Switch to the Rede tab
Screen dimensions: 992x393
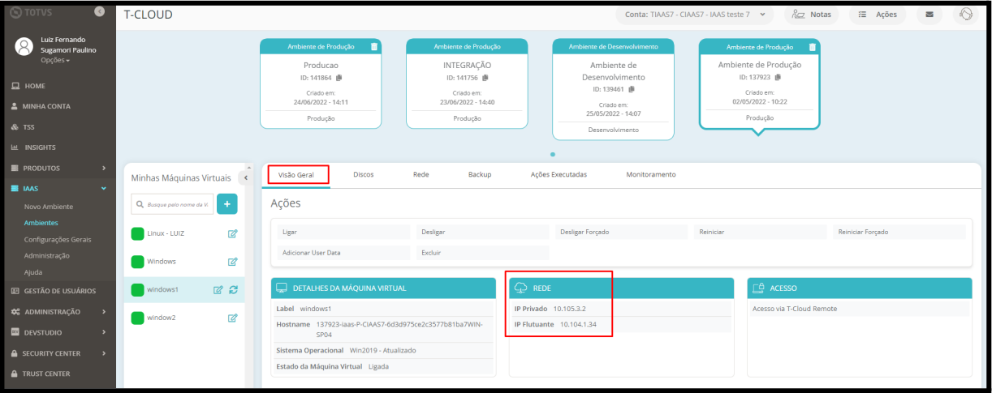[x=421, y=174]
